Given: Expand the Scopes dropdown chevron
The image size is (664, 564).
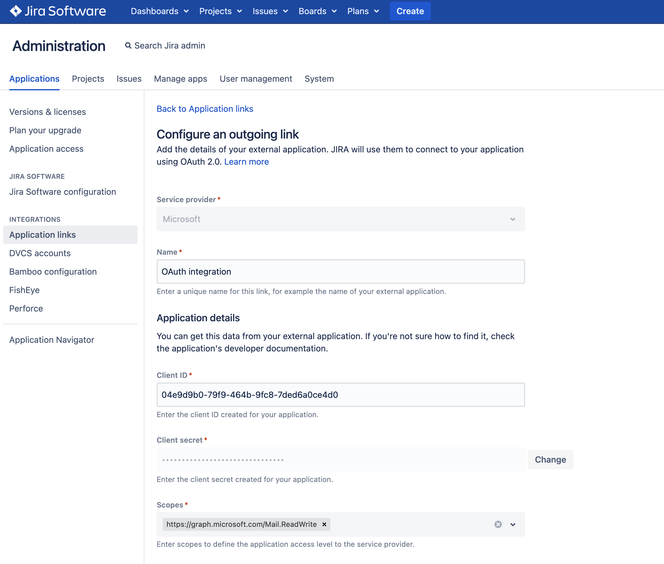Looking at the screenshot, I should [x=513, y=524].
